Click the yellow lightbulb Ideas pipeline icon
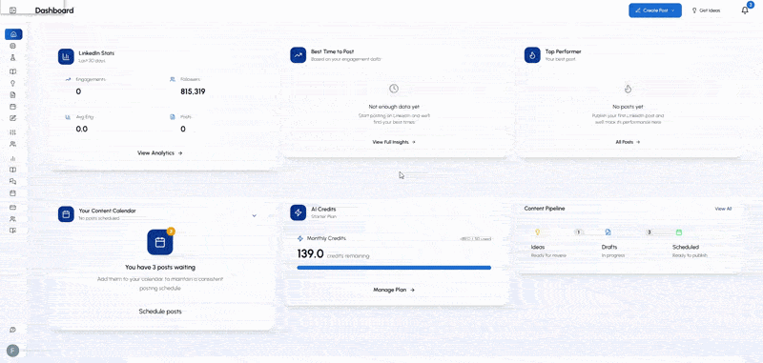Viewport: 763px width, 363px height. (538, 232)
